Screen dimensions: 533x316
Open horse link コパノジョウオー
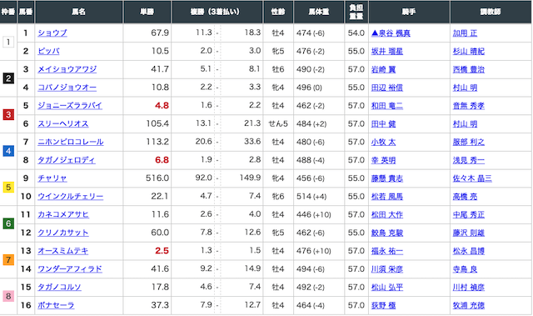(x=67, y=88)
